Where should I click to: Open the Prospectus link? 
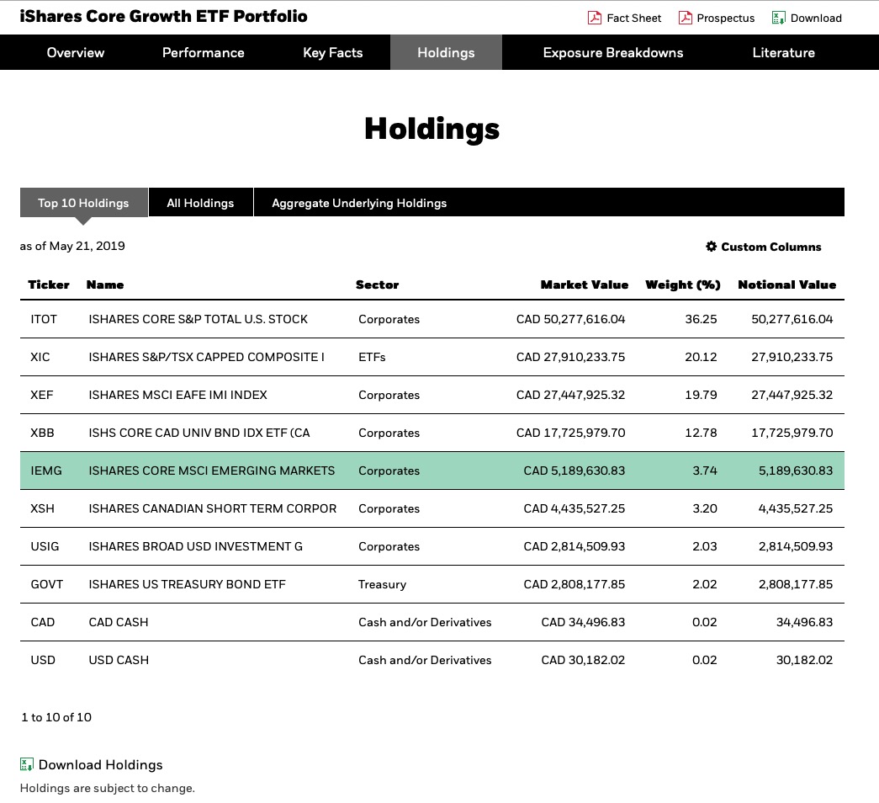coord(726,18)
